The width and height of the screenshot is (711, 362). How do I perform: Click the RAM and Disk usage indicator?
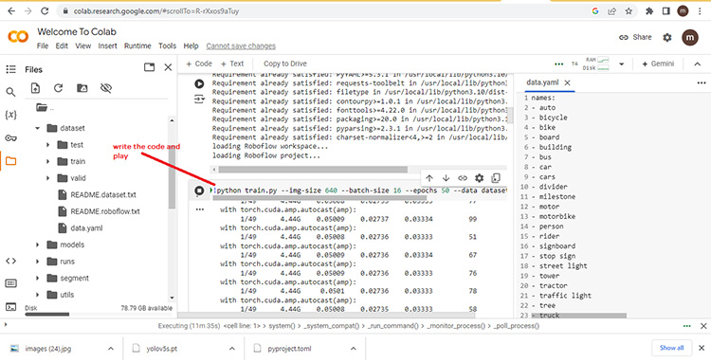(597, 63)
